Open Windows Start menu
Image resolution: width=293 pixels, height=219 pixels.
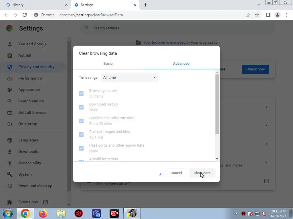pyautogui.click(x=8, y=213)
